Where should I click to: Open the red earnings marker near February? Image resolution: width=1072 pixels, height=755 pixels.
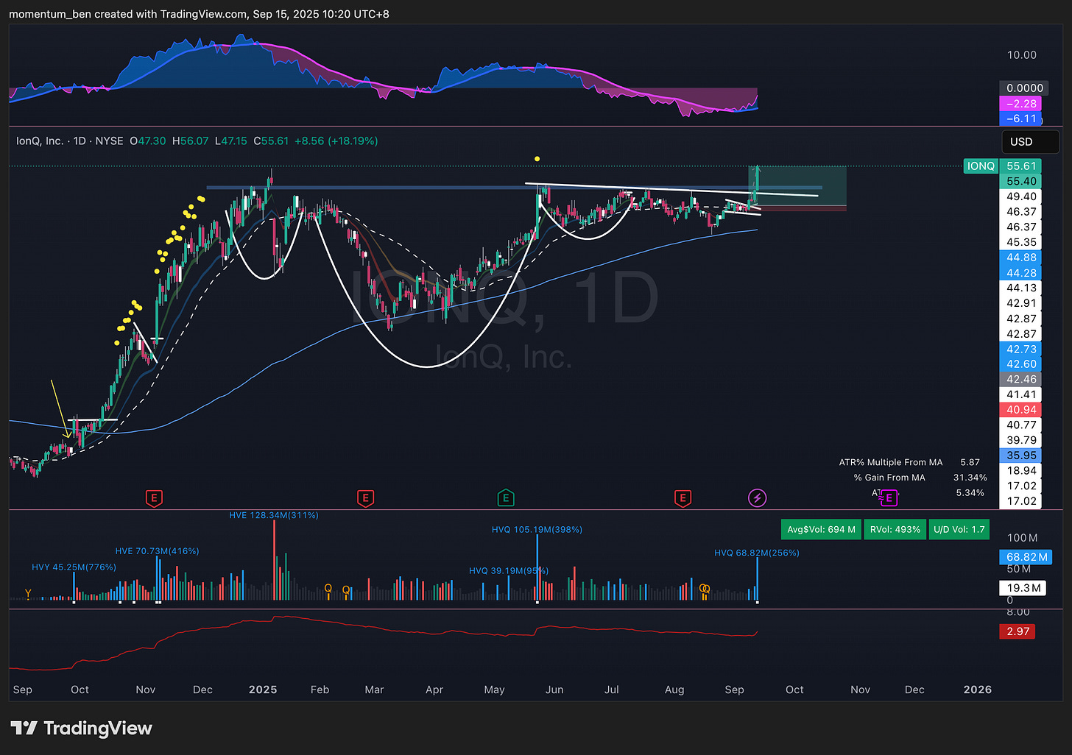(x=365, y=498)
